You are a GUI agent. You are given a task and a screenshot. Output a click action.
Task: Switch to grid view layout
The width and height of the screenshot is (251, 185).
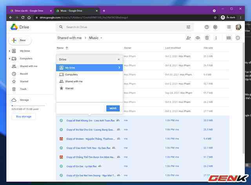[x=229, y=38]
